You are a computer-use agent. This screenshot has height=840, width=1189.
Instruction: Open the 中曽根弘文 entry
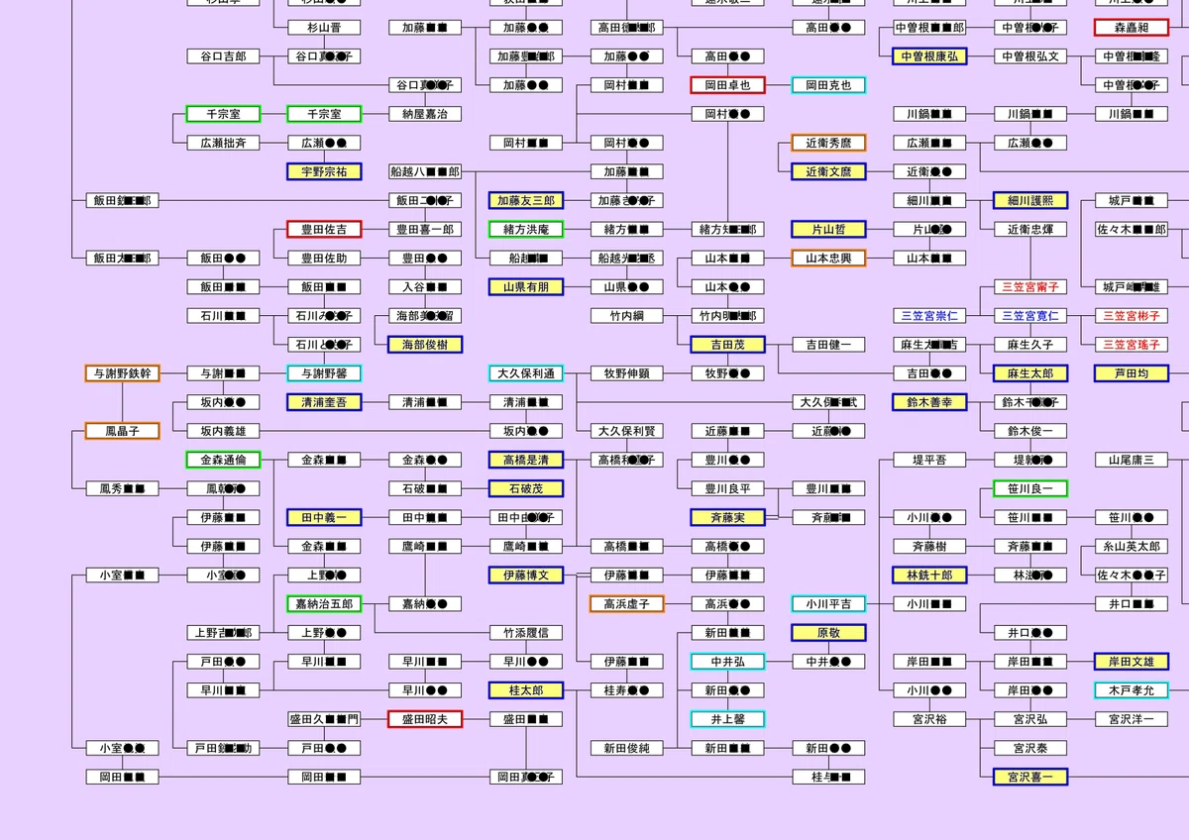pyautogui.click(x=1030, y=56)
